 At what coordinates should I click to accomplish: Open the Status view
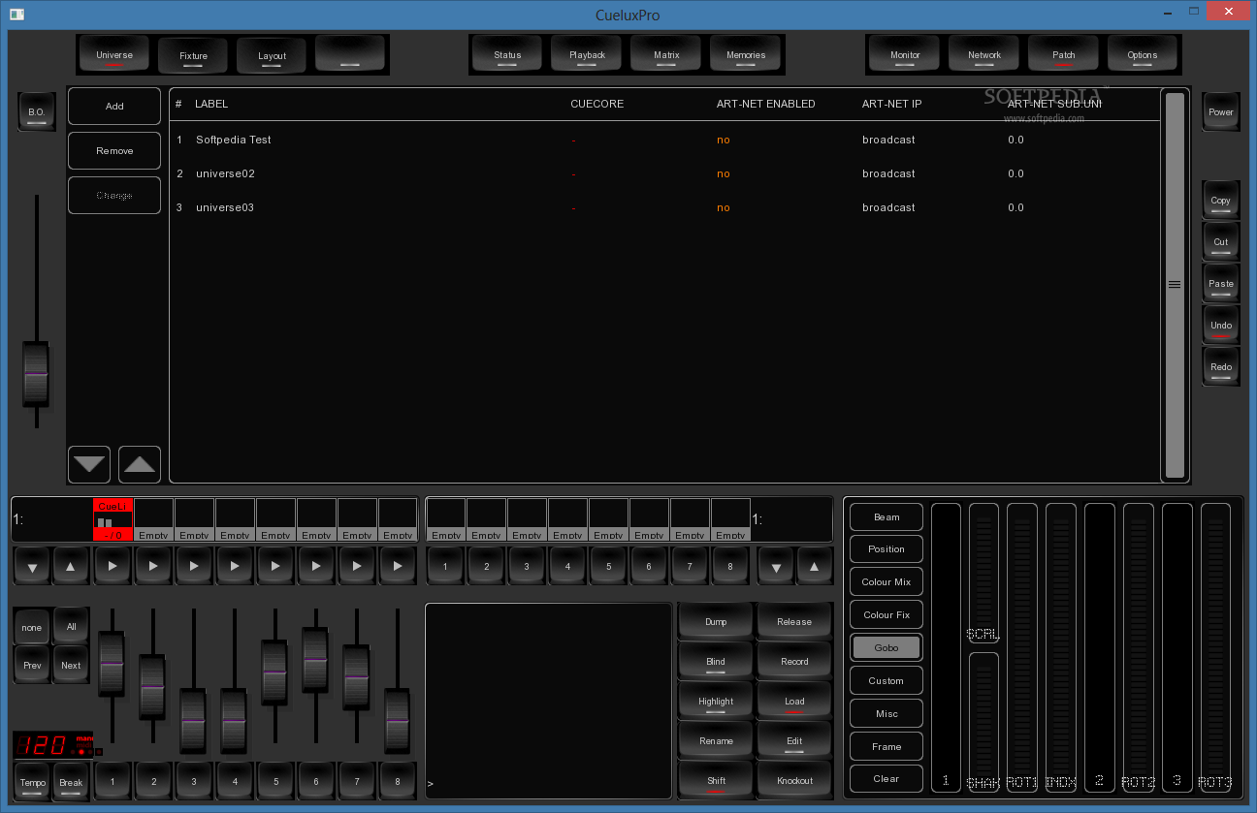507,54
